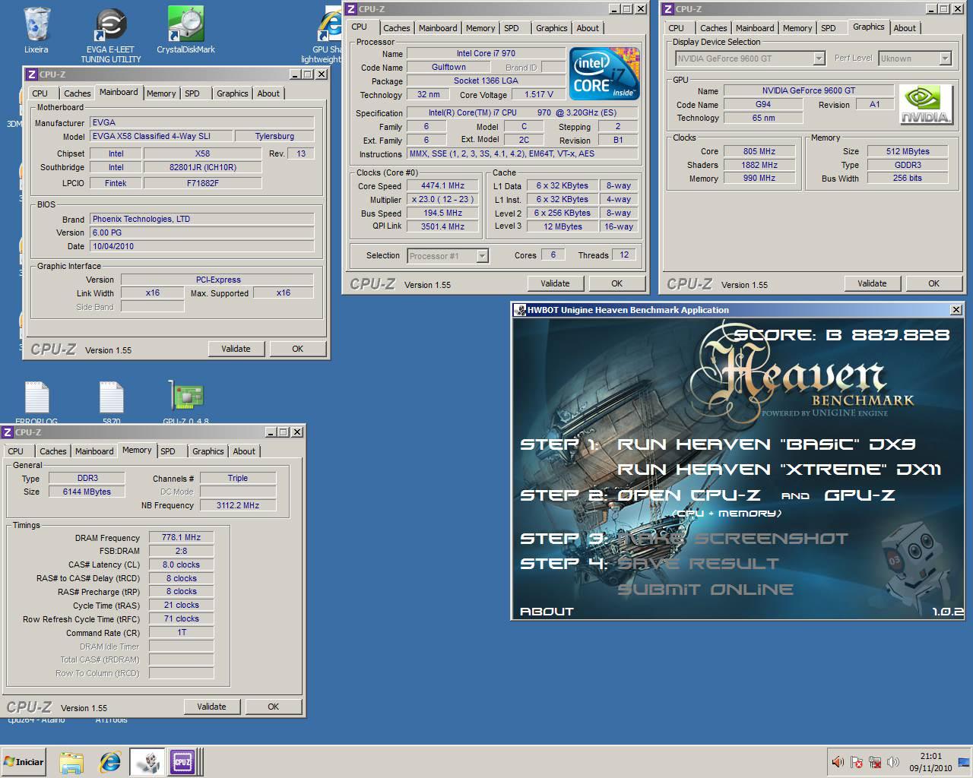Open the Perf Level dropdown
The image size is (973, 778).
pos(915,59)
